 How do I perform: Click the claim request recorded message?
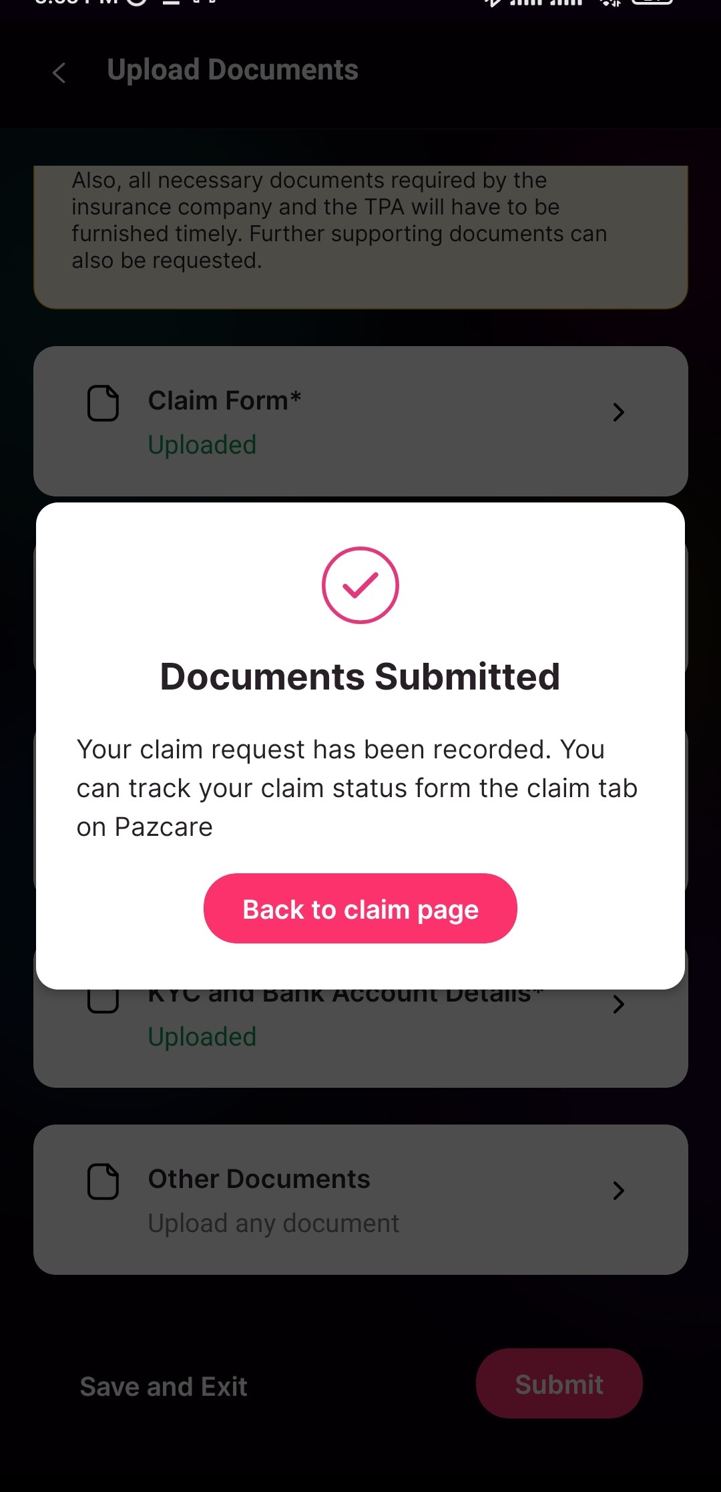(357, 788)
